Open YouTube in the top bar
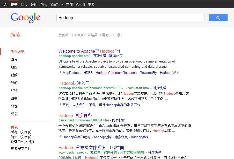 click(x=57, y=5)
